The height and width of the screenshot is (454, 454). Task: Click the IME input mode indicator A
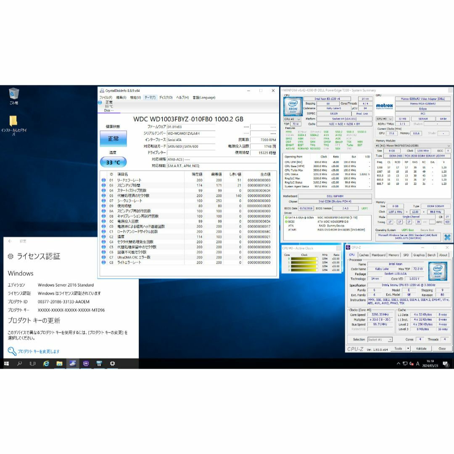(x=418, y=364)
